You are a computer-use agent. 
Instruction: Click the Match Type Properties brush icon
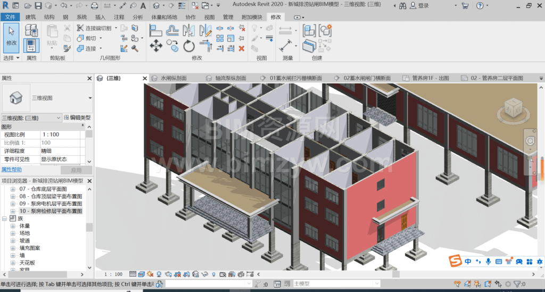pyautogui.click(x=67, y=48)
